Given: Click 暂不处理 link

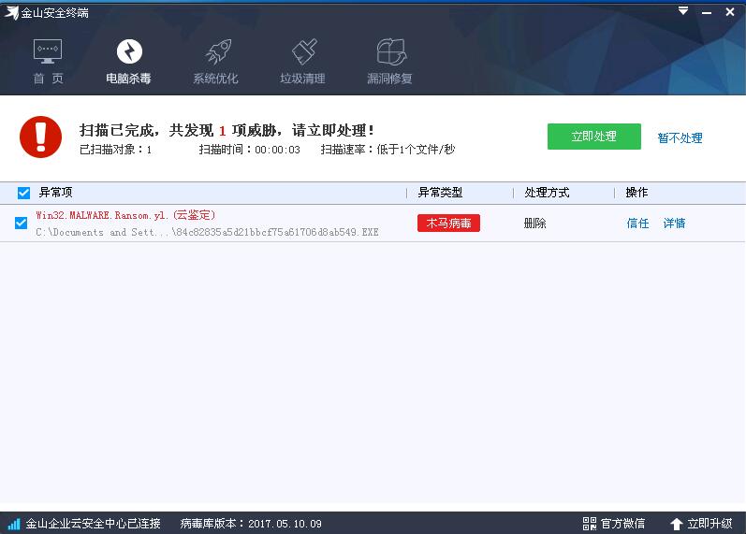Looking at the screenshot, I should [680, 137].
